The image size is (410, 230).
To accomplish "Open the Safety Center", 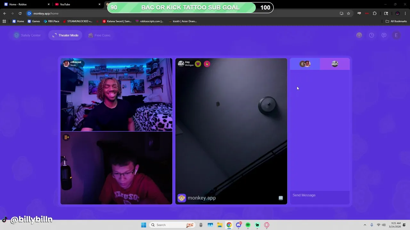I will coord(28,35).
